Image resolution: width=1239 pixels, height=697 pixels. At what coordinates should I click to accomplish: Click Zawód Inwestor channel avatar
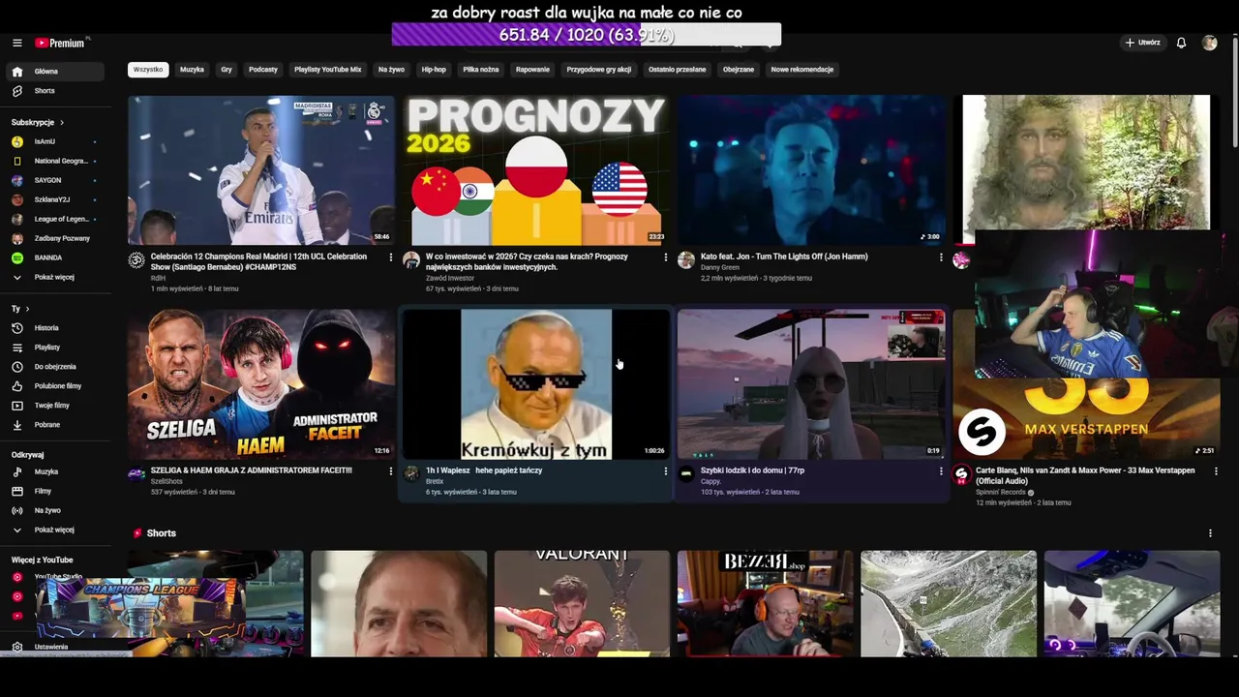[411, 260]
